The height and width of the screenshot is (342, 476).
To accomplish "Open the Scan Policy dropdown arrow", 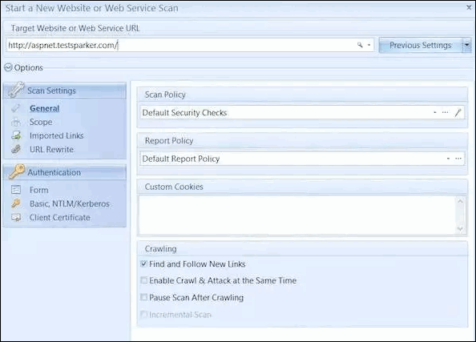I will pyautogui.click(x=435, y=113).
